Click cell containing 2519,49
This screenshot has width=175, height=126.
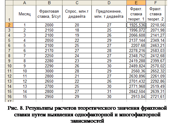(155, 86)
